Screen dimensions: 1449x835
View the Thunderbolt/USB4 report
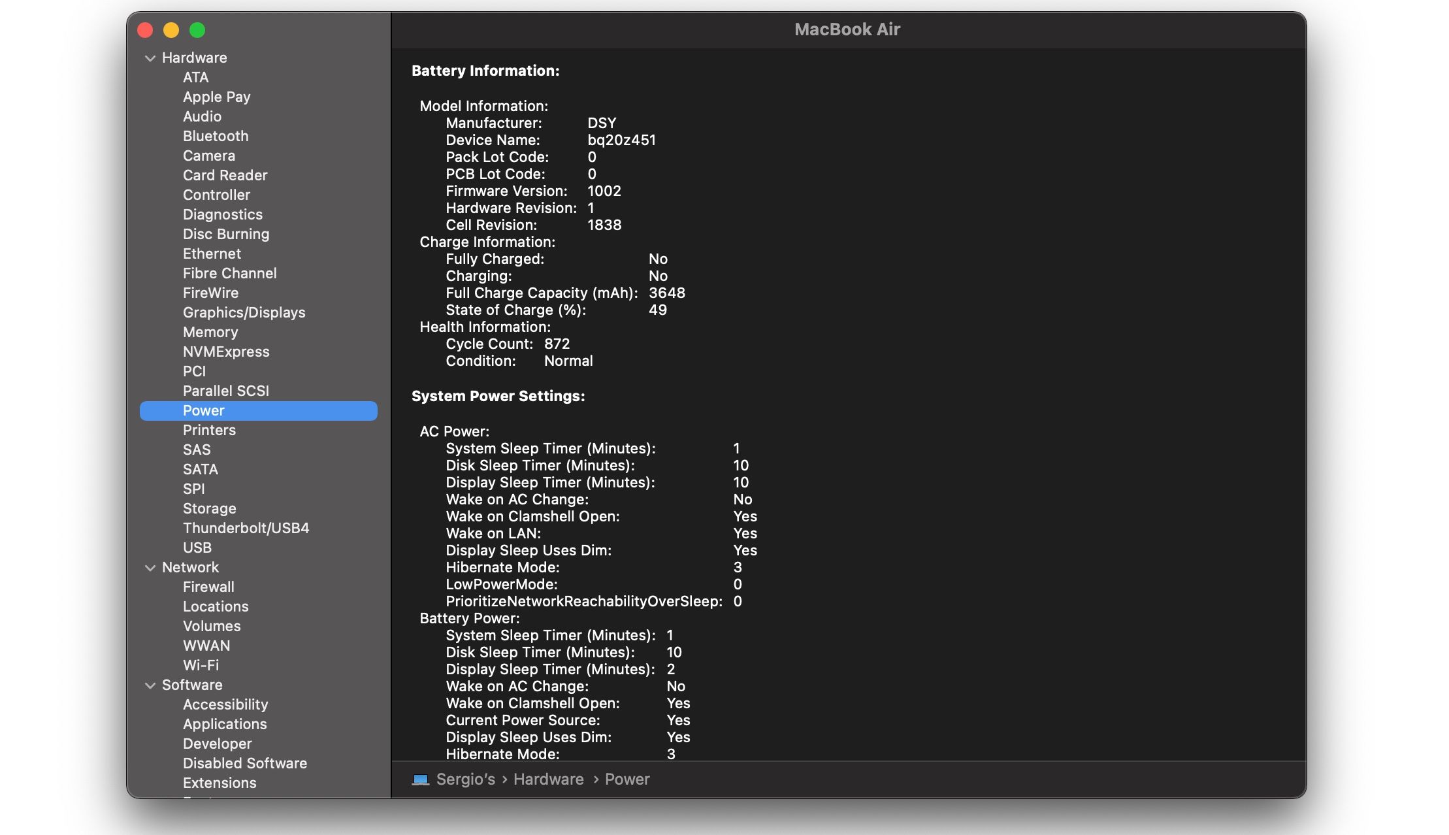click(x=246, y=528)
